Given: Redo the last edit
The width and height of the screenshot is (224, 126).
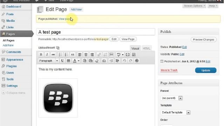Looking at the screenshot, I should tap(131, 61).
